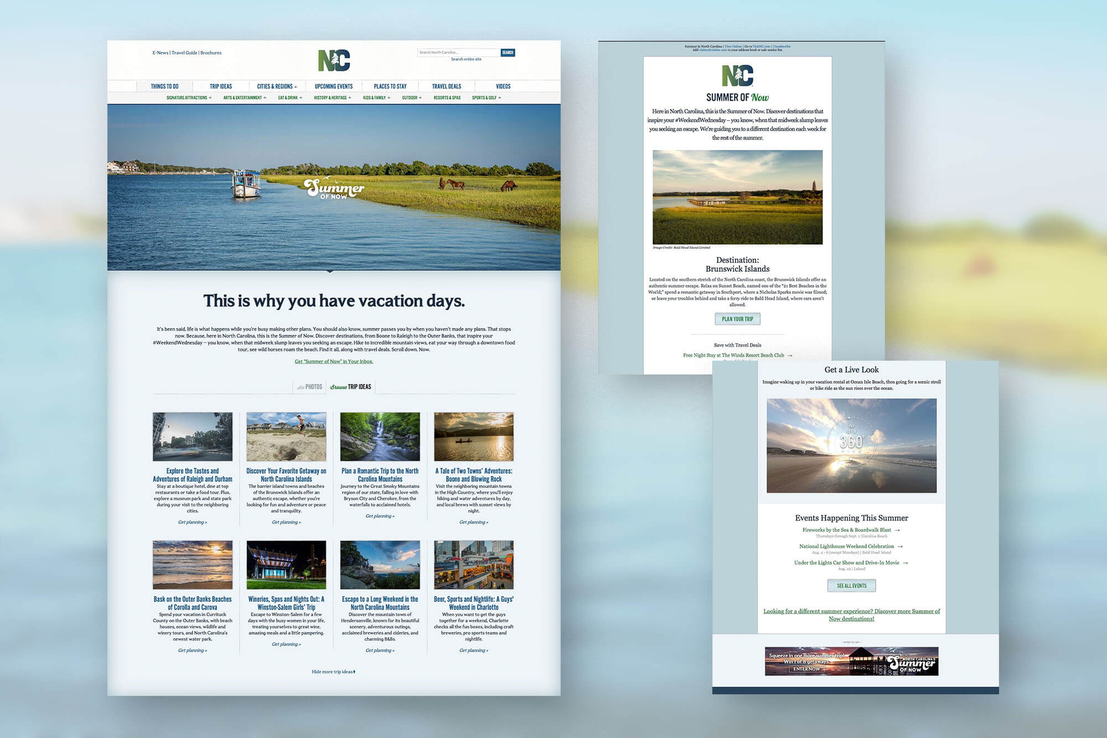Click into the Search North Carolina field
The width and height of the screenshot is (1107, 738).
(458, 53)
